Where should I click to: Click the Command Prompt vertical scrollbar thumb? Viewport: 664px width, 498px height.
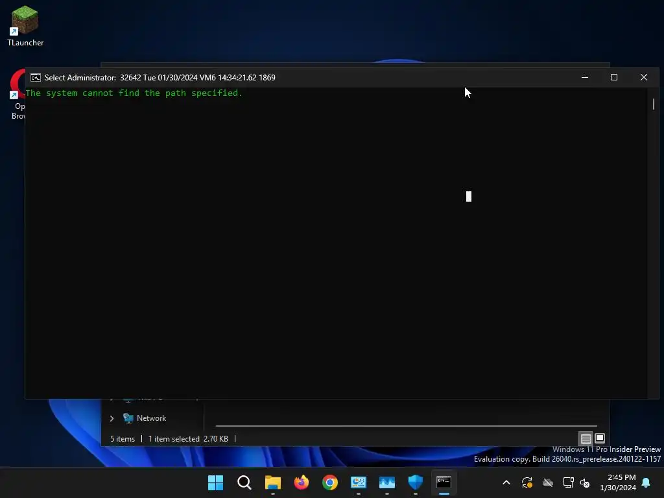(654, 104)
